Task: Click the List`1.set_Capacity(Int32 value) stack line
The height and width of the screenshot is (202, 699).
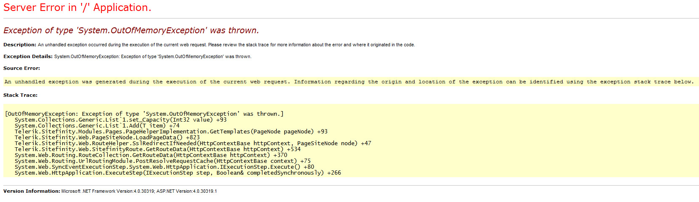Action: pyautogui.click(x=120, y=120)
